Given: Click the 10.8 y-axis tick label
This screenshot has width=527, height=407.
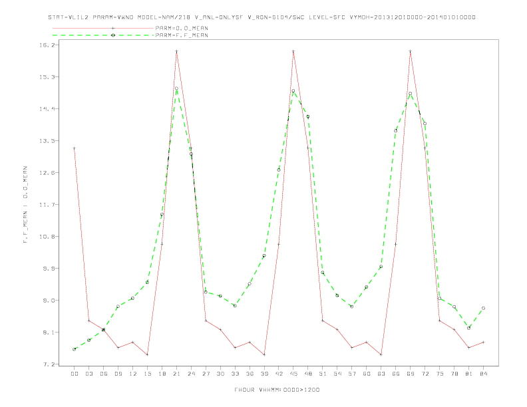Looking at the screenshot, I should pyautogui.click(x=47, y=236).
